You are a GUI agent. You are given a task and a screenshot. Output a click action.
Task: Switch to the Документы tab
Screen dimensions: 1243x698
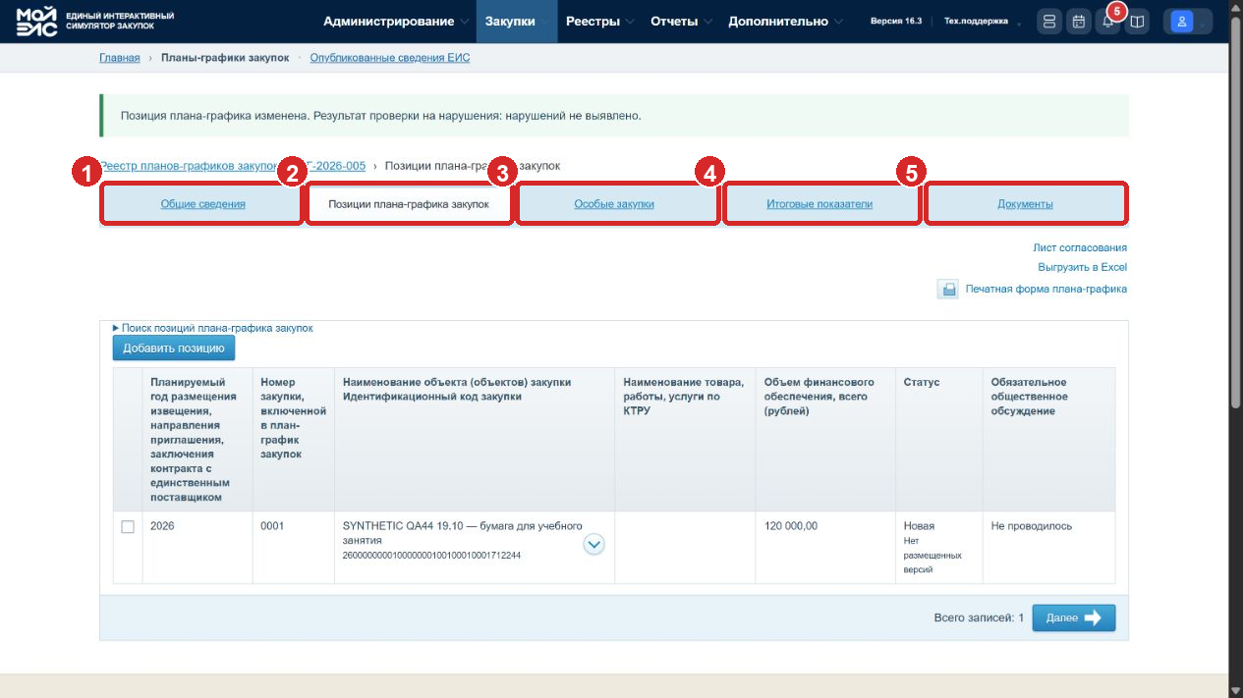pyautogui.click(x=1025, y=204)
